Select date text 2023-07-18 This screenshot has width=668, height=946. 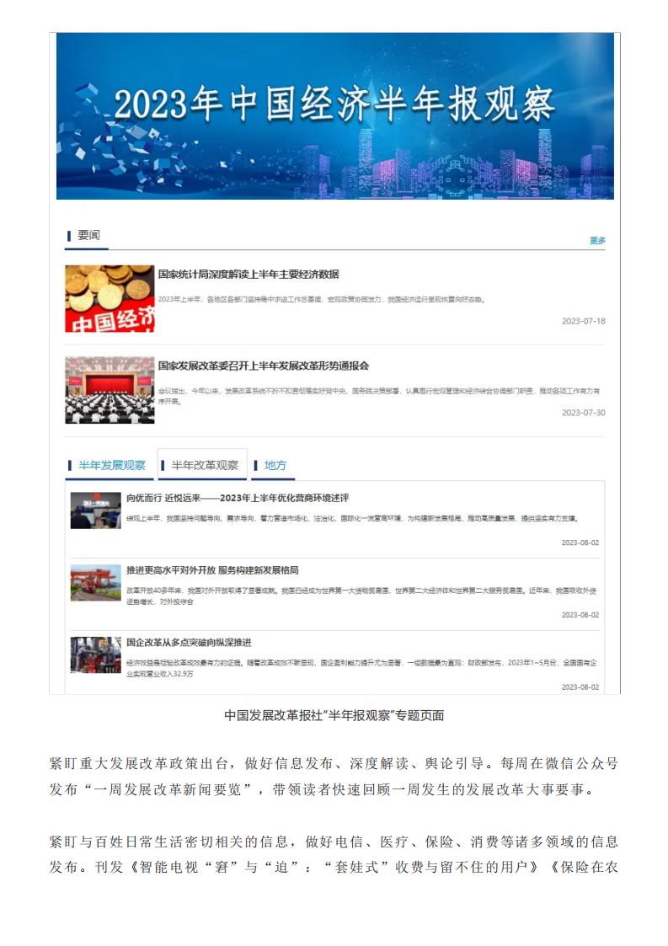click(x=583, y=321)
